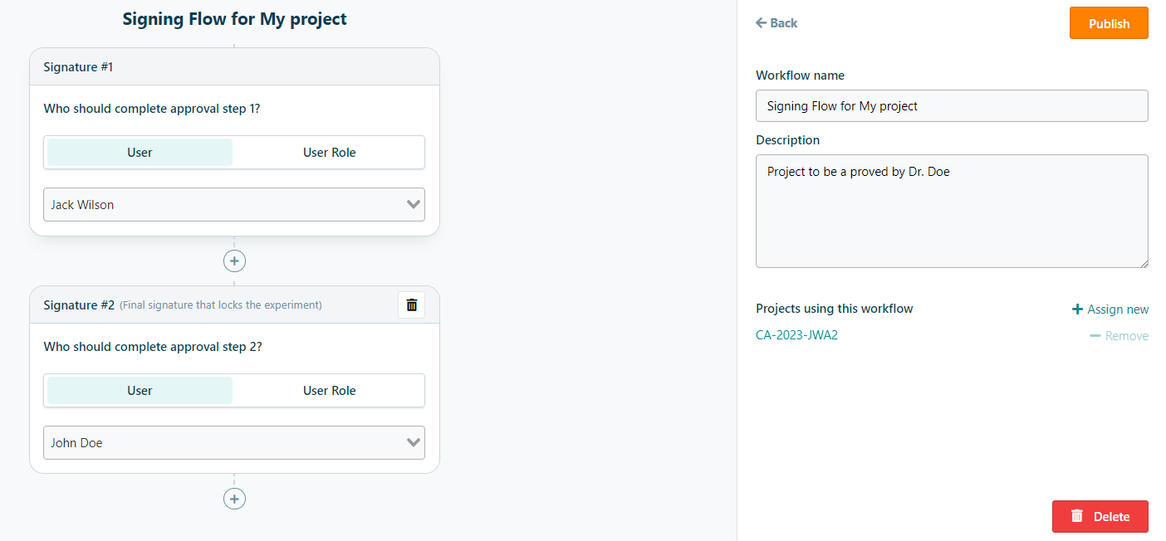Click plus icon next to Assign new
Image resolution: width=1166 pixels, height=541 pixels.
coord(1077,309)
